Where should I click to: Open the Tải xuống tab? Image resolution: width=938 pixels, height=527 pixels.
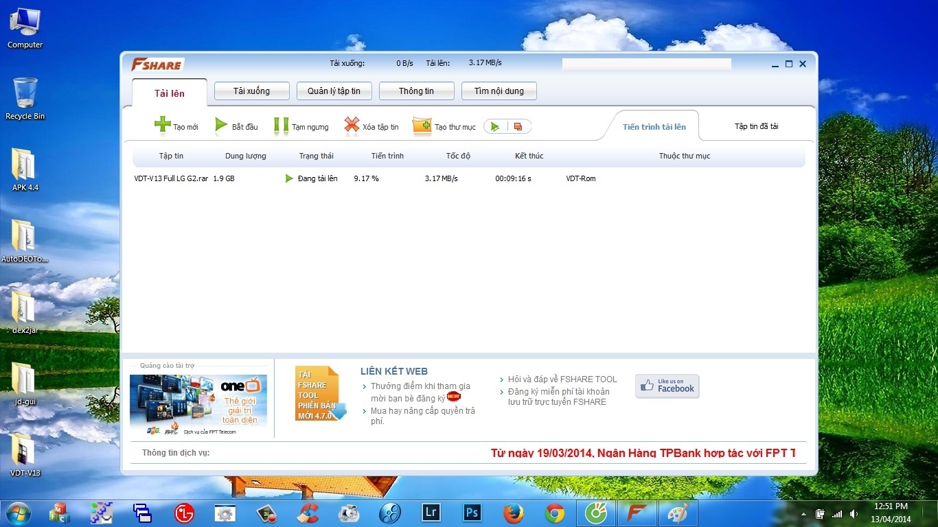(251, 91)
